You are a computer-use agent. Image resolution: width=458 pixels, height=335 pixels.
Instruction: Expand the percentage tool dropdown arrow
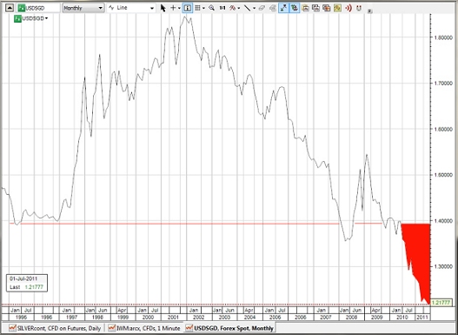coord(239,8)
